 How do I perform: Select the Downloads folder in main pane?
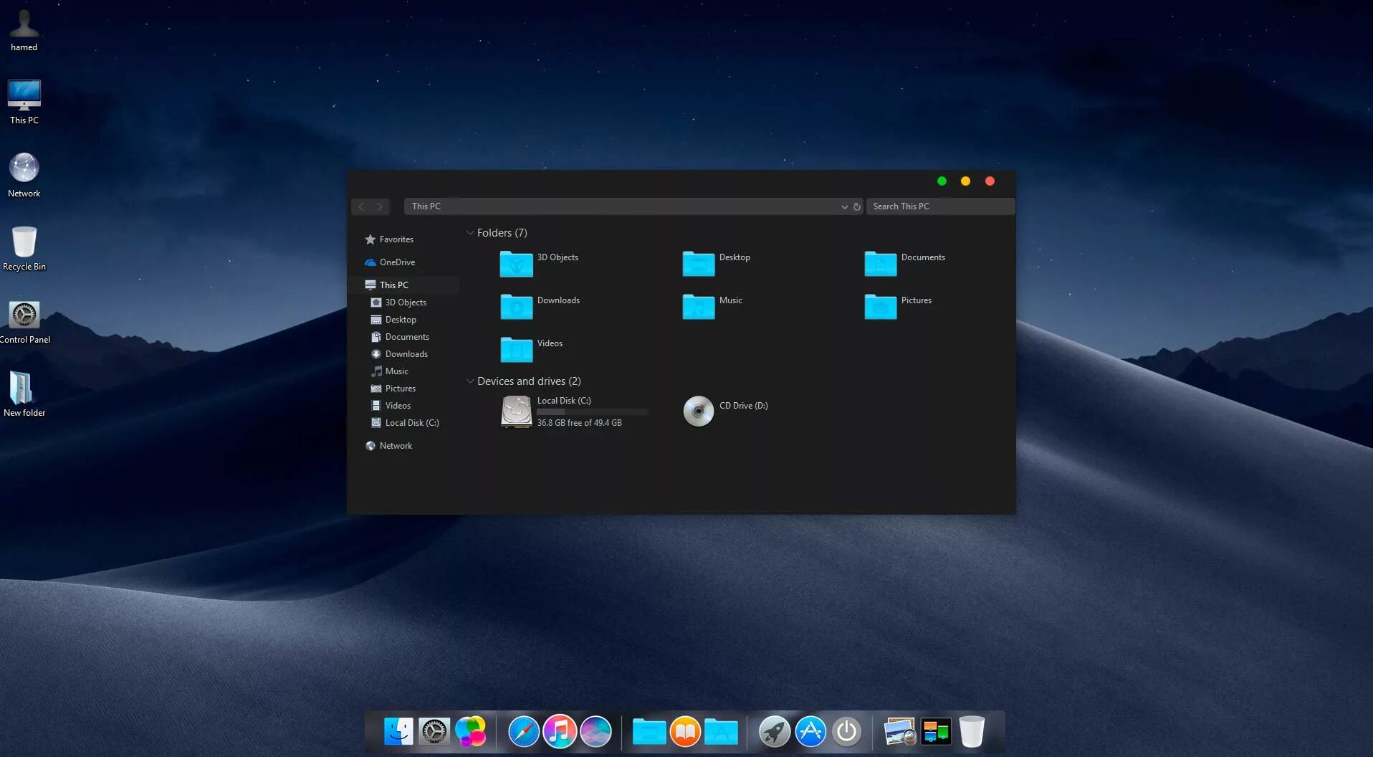tap(540, 307)
